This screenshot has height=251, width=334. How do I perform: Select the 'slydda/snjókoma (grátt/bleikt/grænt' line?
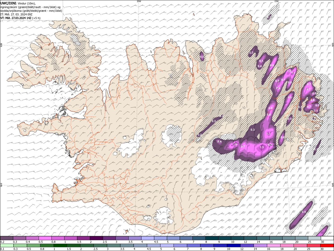pos(31,11)
